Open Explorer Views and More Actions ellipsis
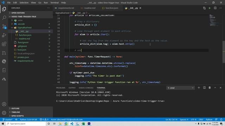225x126 pixels. click(x=49, y=8)
